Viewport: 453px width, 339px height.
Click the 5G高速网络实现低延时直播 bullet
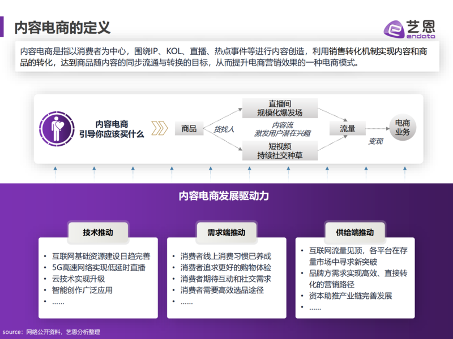(98, 267)
